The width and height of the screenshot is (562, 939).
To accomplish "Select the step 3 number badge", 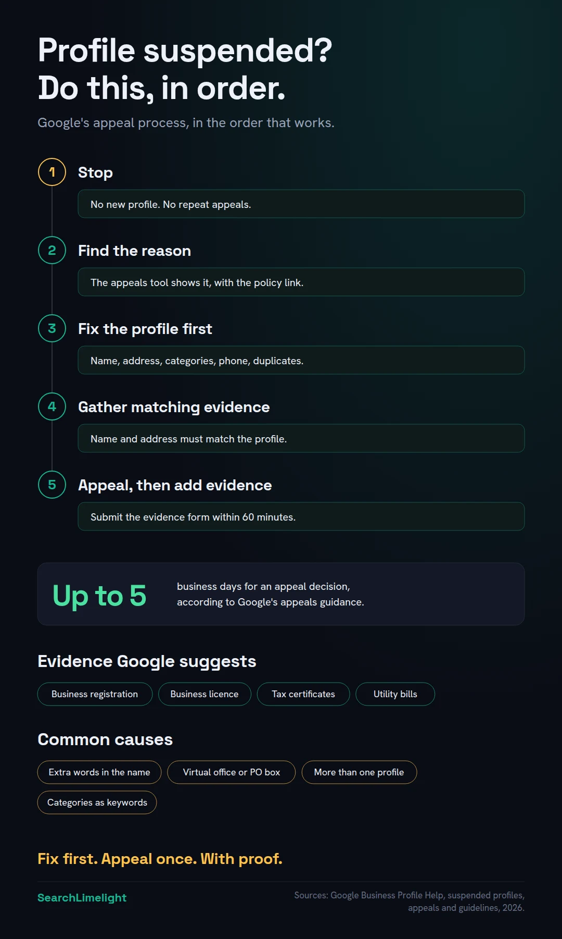I will click(52, 328).
